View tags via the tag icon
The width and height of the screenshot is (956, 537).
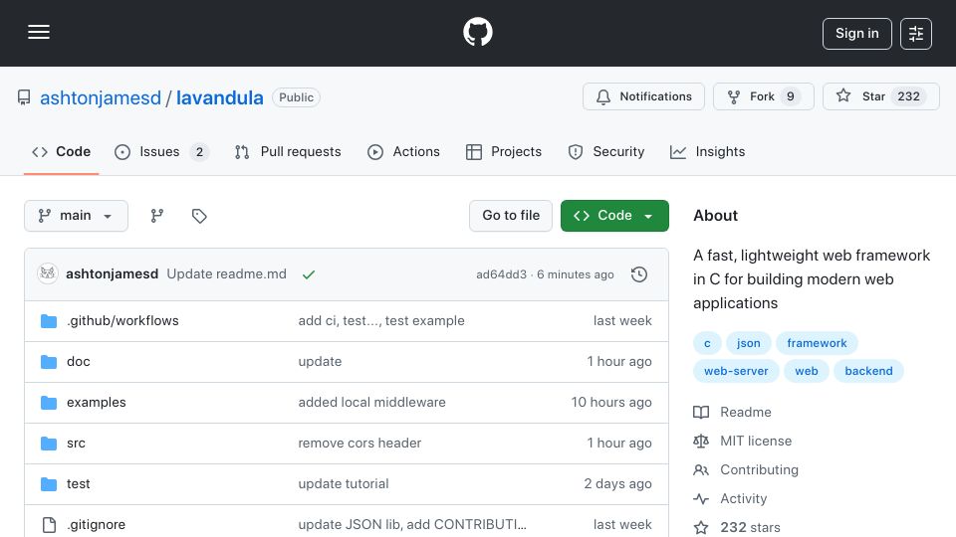tap(199, 216)
